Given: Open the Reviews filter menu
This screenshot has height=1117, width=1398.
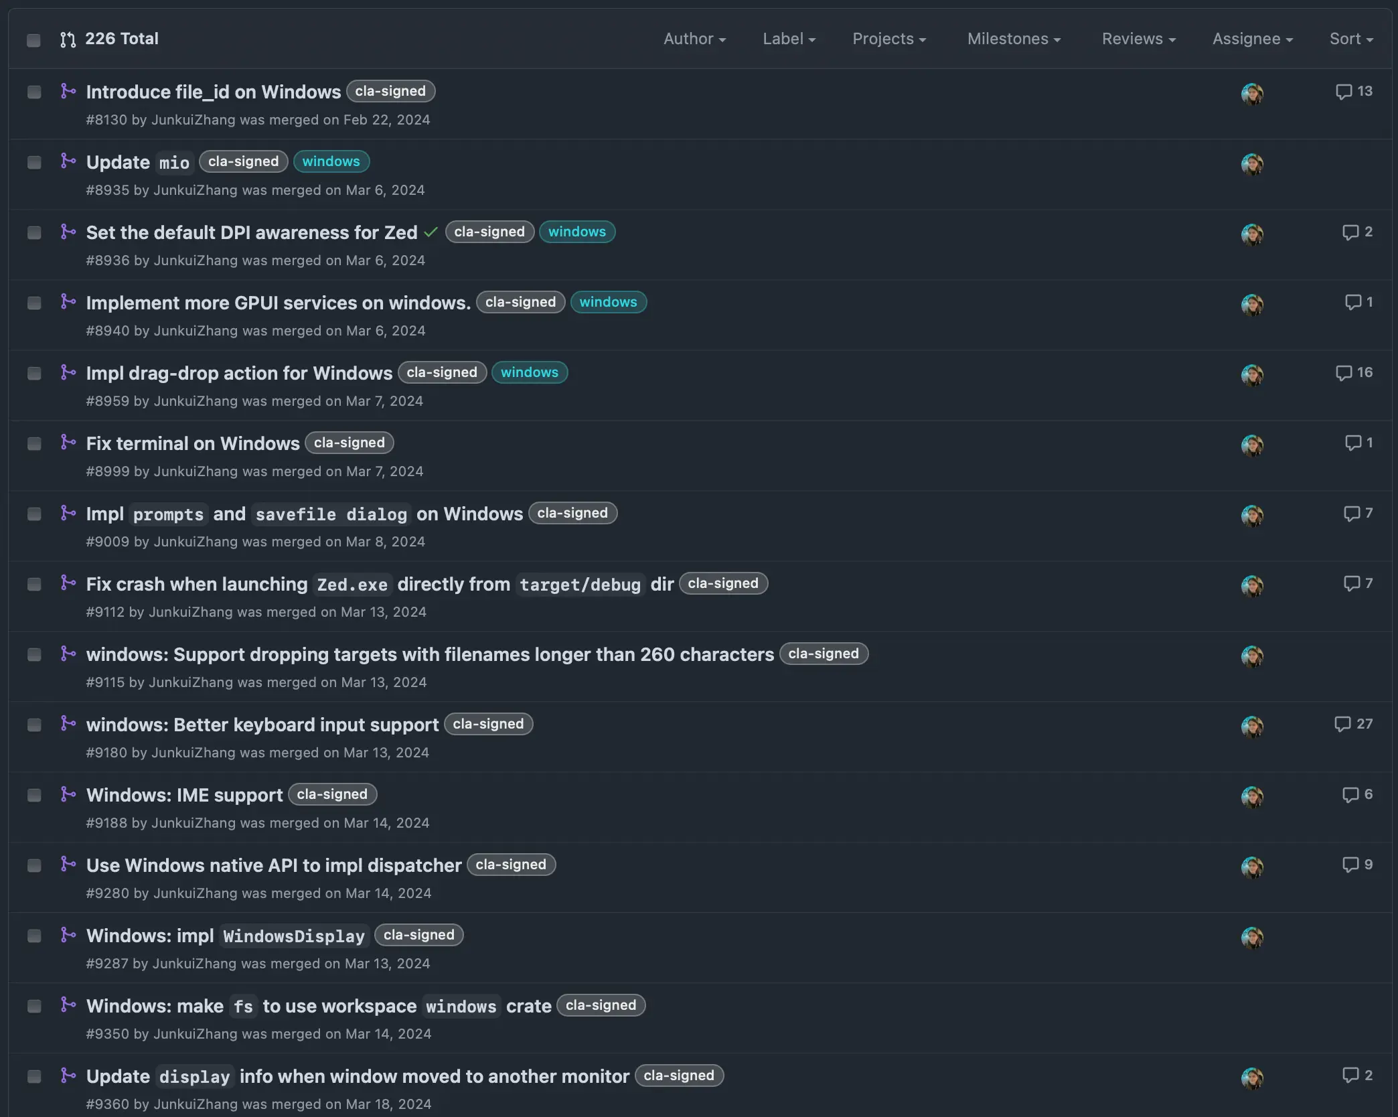Looking at the screenshot, I should [x=1138, y=39].
